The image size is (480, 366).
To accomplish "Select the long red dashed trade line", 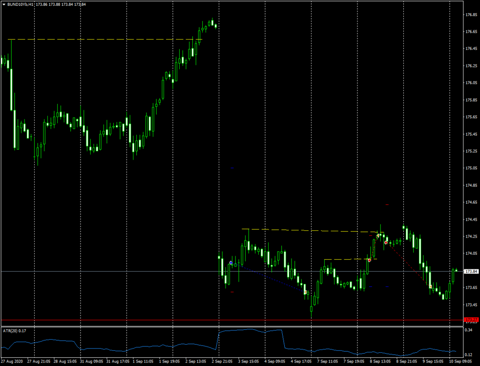I will (408, 264).
